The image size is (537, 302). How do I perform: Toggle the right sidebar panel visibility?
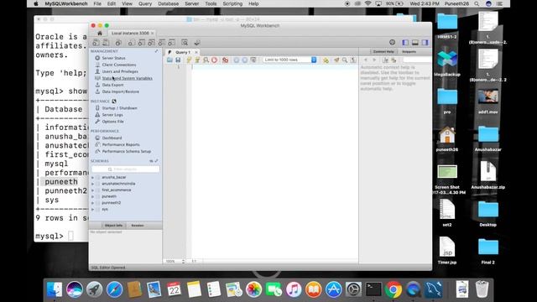tap(425, 43)
